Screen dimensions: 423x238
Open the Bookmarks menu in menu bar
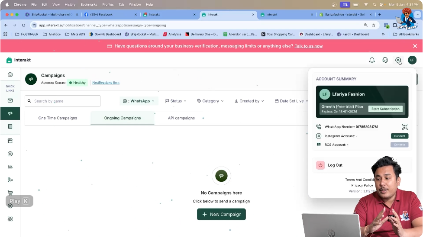89,5
